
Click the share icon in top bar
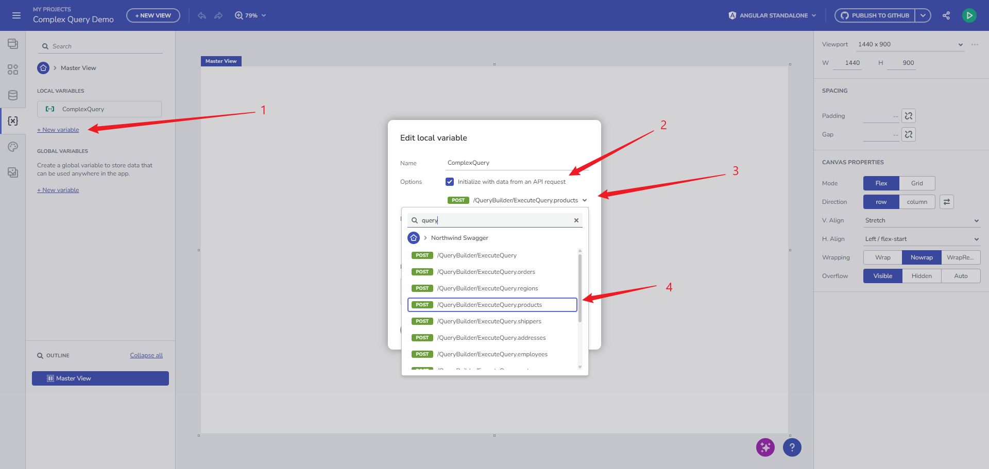coord(946,15)
